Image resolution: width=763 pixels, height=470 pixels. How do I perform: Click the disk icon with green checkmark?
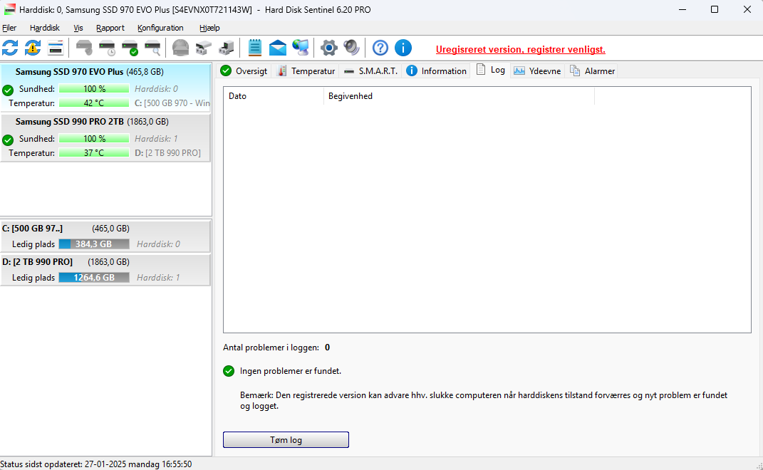tap(130, 48)
